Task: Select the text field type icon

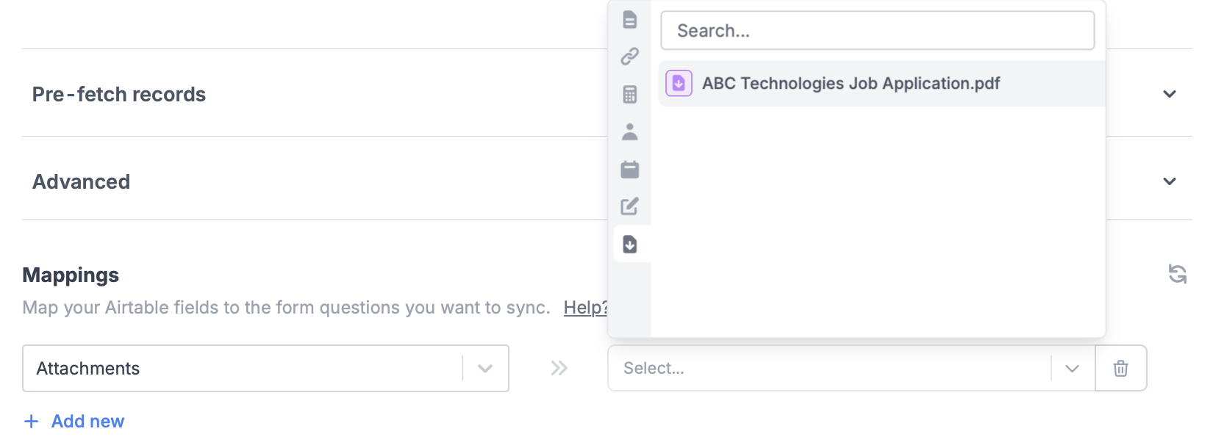Action: tap(630, 20)
